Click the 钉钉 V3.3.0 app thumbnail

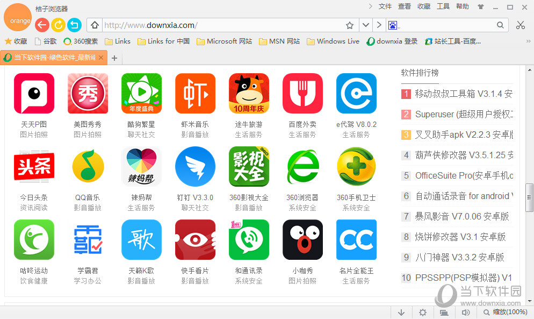[x=195, y=167]
